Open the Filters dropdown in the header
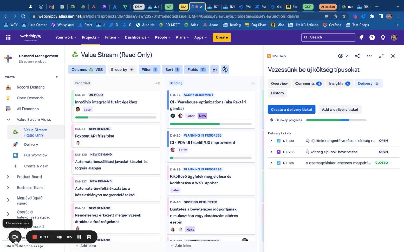 pyautogui.click(x=112, y=37)
